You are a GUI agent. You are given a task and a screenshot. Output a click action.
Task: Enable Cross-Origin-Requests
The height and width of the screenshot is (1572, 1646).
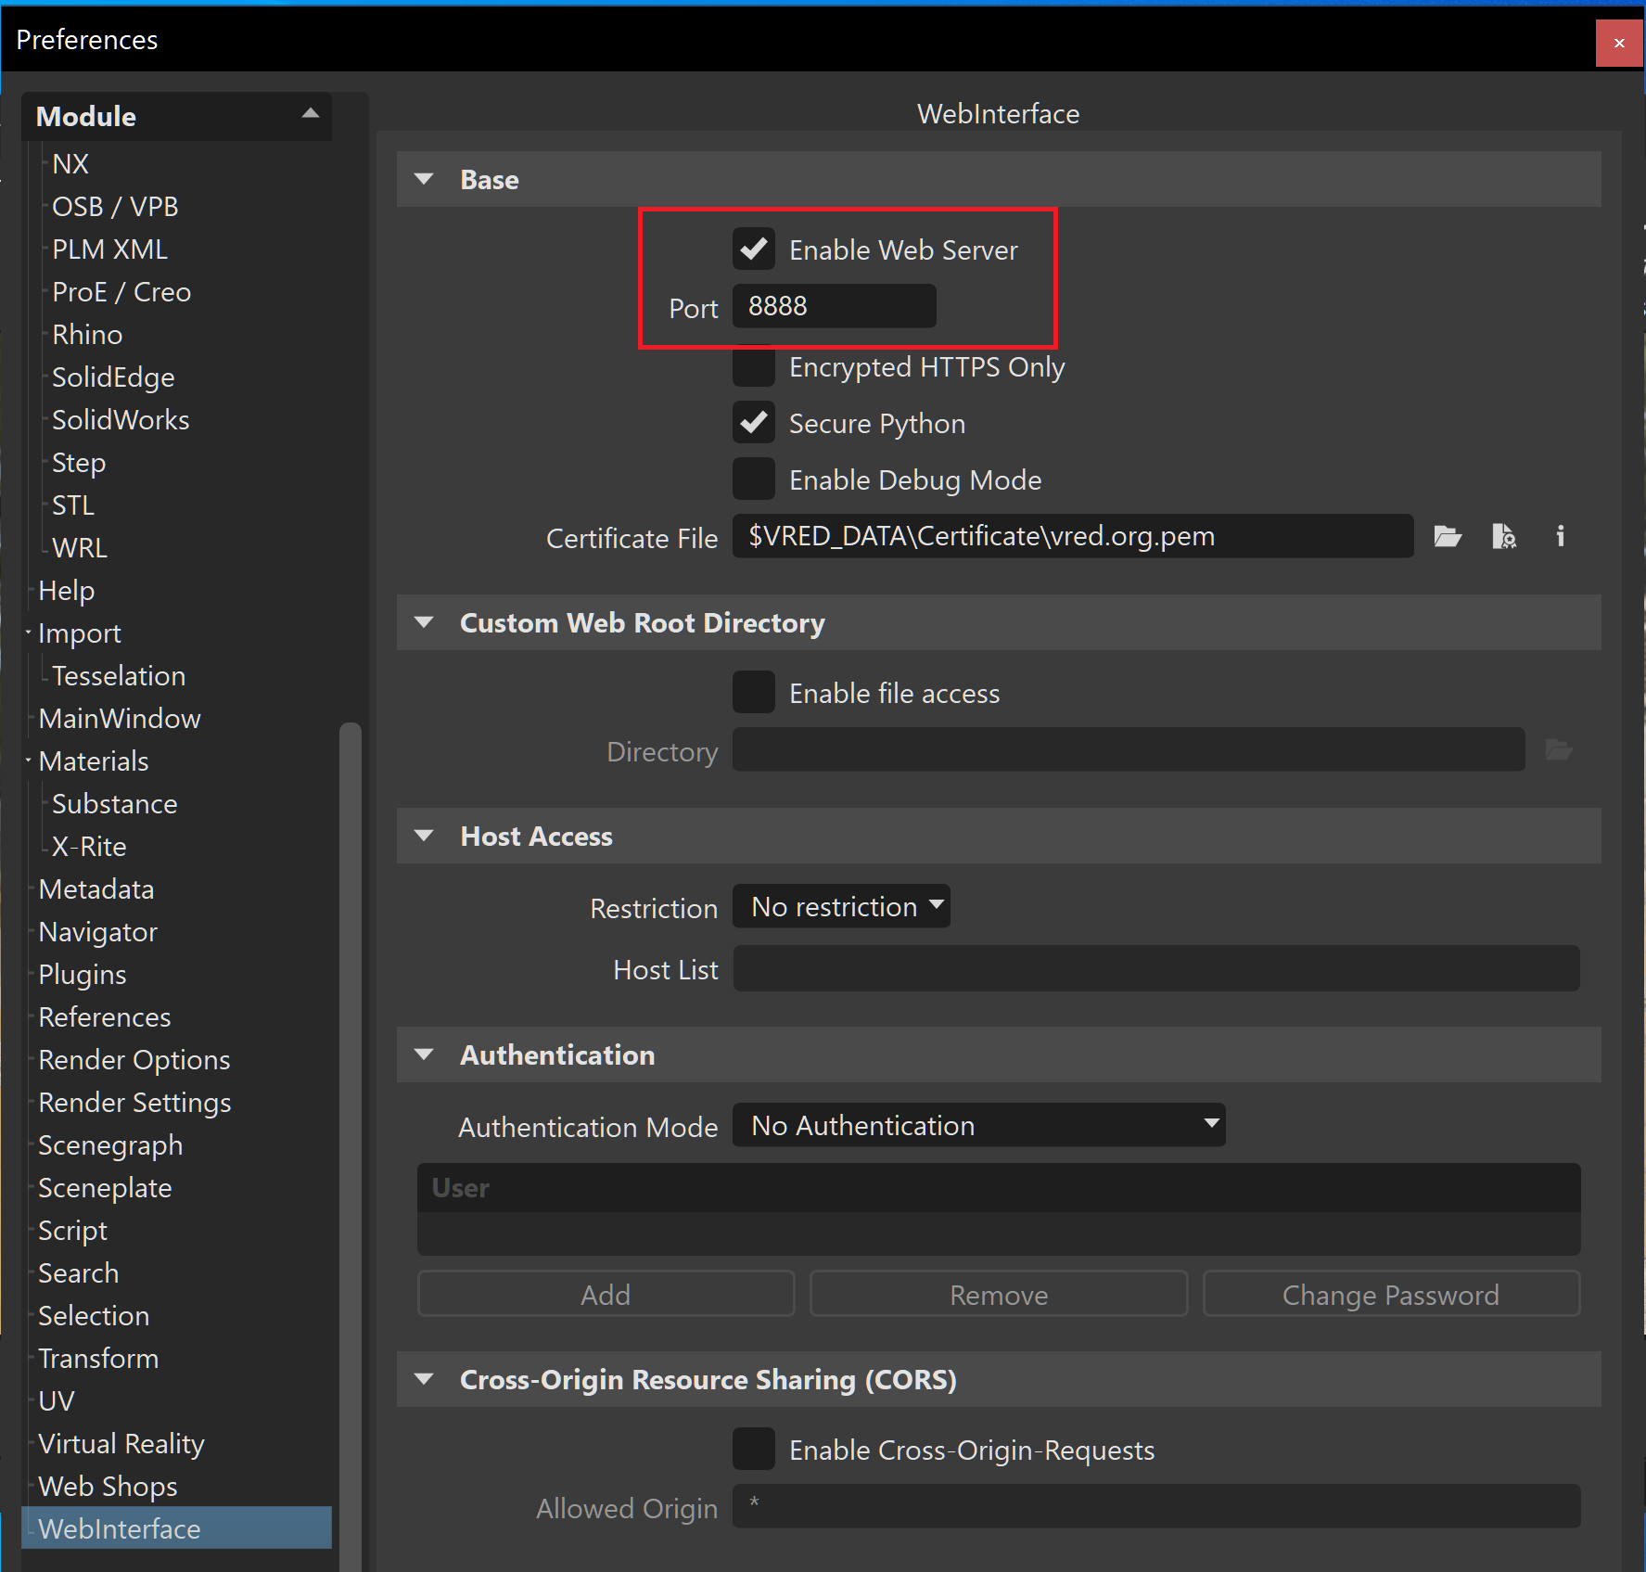(x=754, y=1449)
